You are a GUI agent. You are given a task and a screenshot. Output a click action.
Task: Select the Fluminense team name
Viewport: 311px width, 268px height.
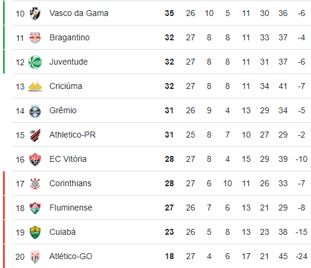[x=71, y=208]
